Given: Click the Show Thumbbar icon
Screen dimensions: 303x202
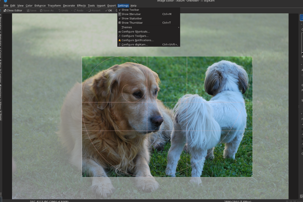Looking at the screenshot, I should pos(120,23).
